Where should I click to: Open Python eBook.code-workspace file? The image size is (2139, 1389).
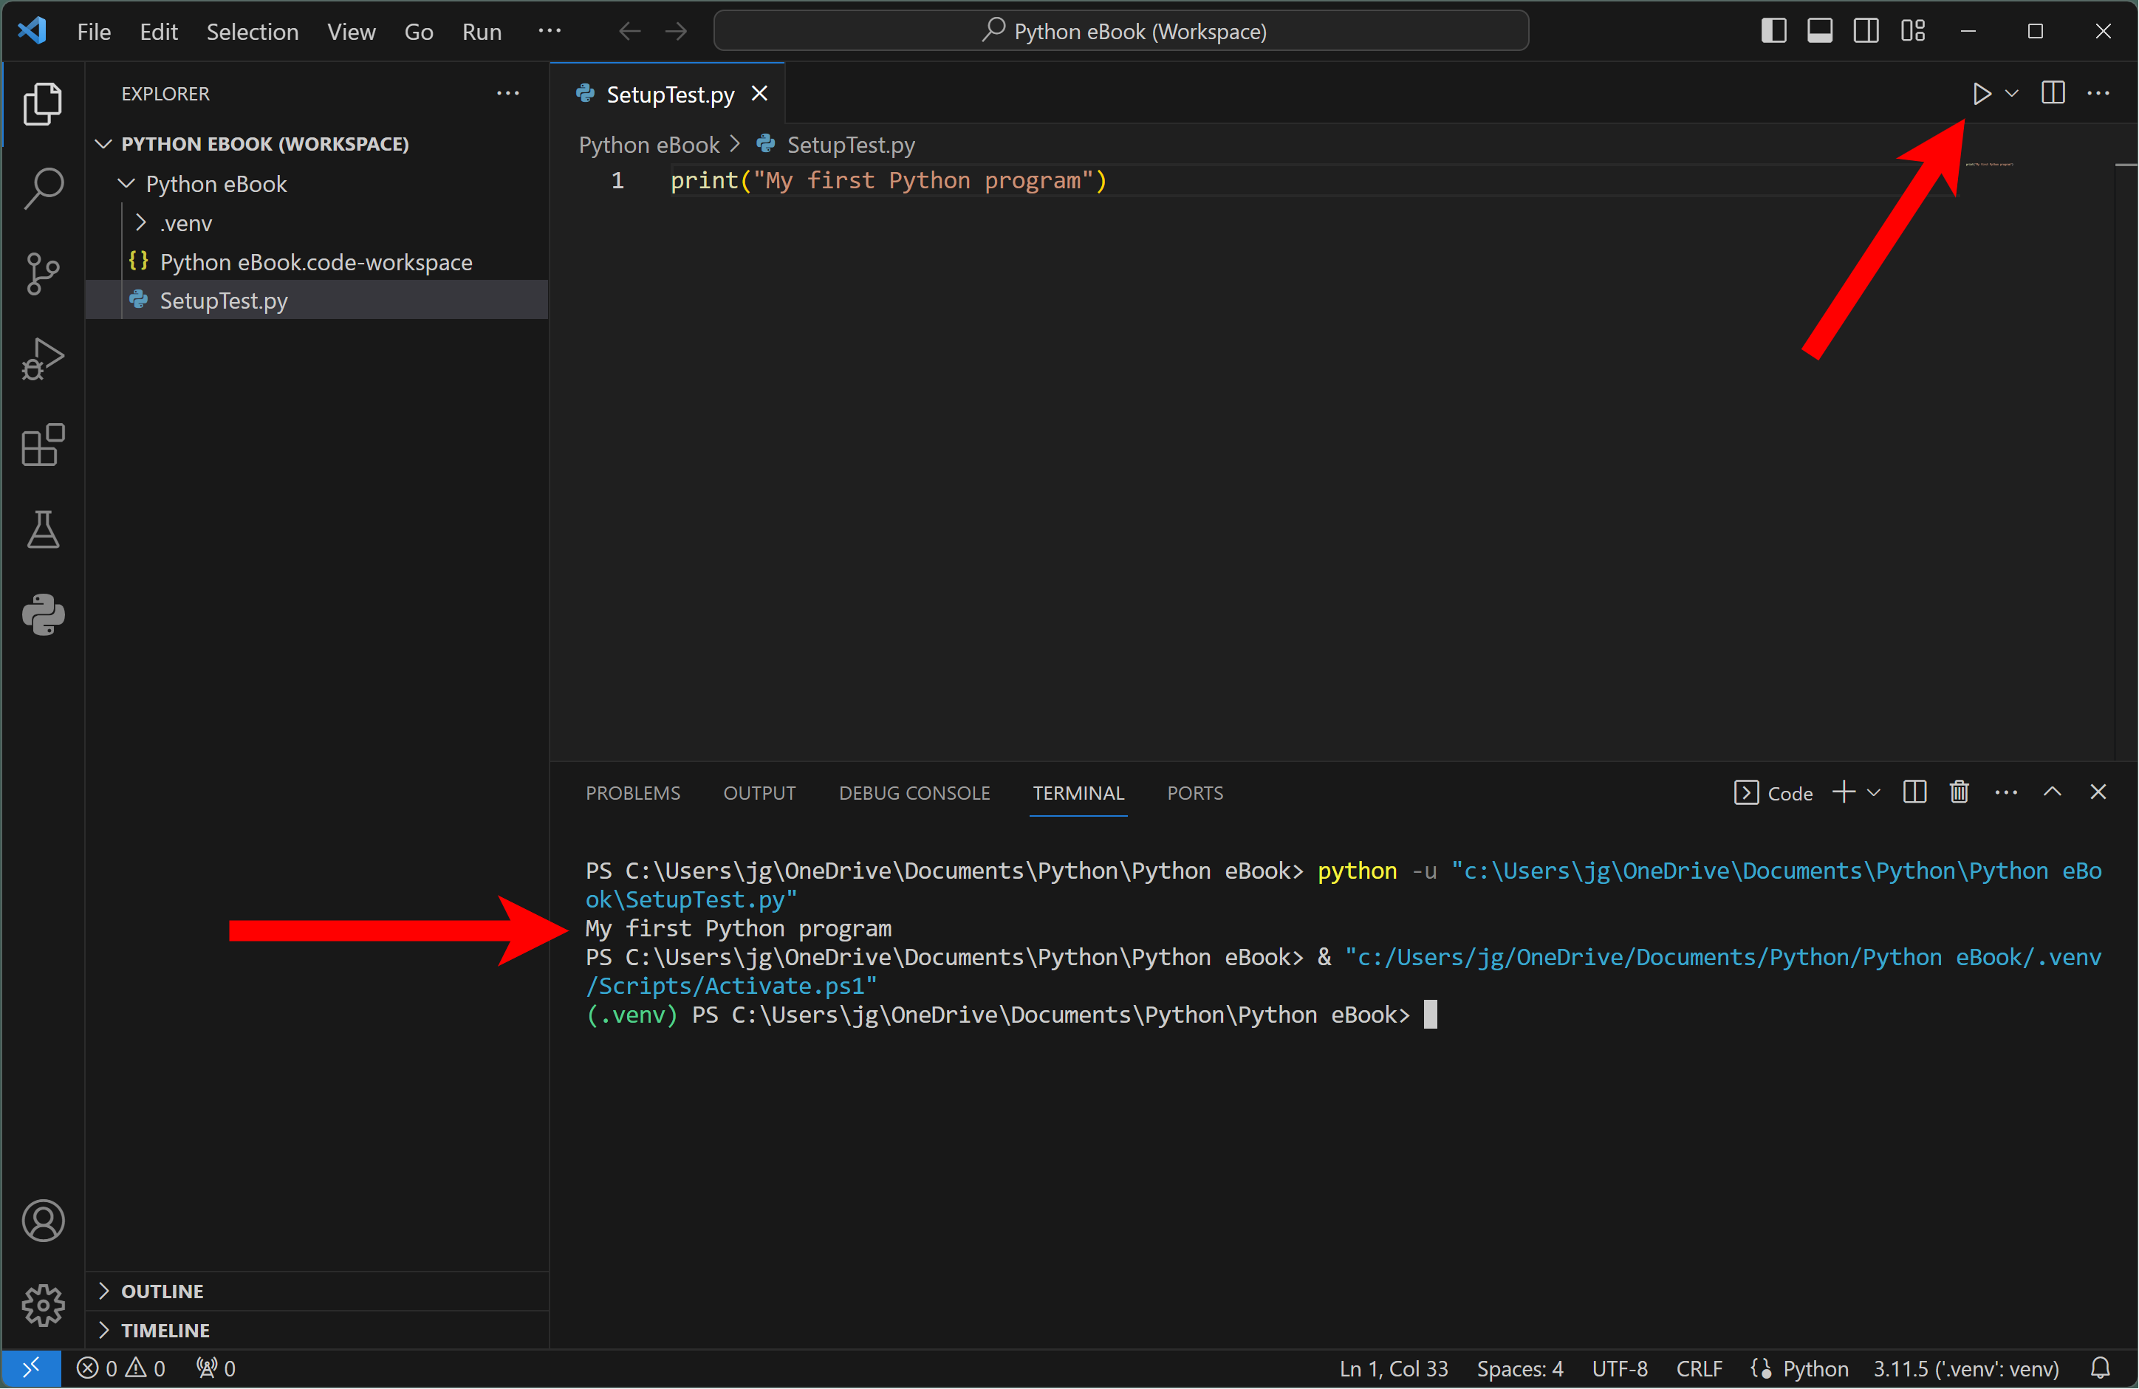(x=318, y=261)
